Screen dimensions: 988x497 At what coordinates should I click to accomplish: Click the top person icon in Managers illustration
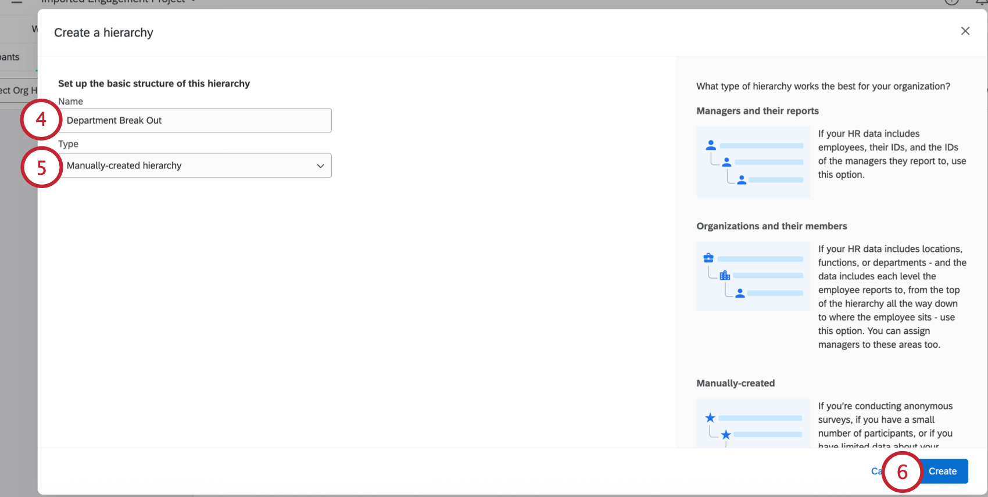pyautogui.click(x=711, y=145)
